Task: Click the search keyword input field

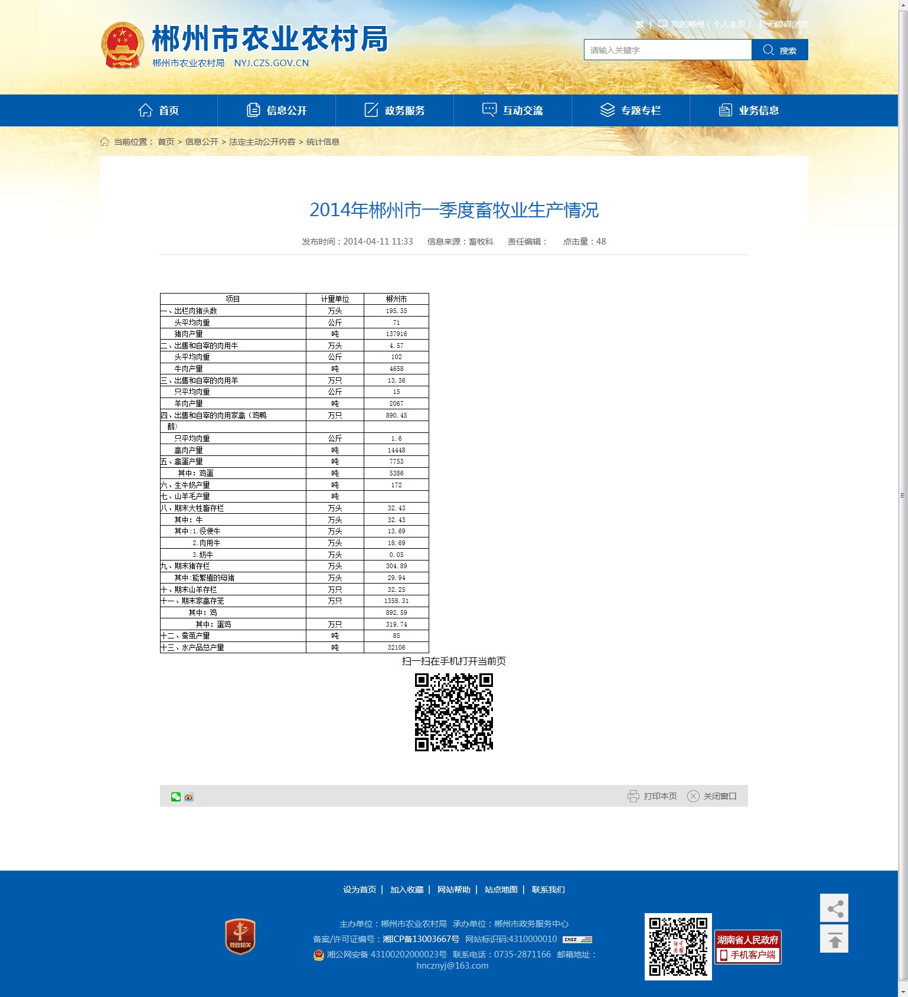Action: 668,50
